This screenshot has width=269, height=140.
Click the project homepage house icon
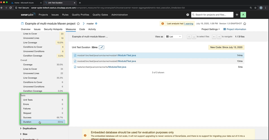tap(245, 23)
